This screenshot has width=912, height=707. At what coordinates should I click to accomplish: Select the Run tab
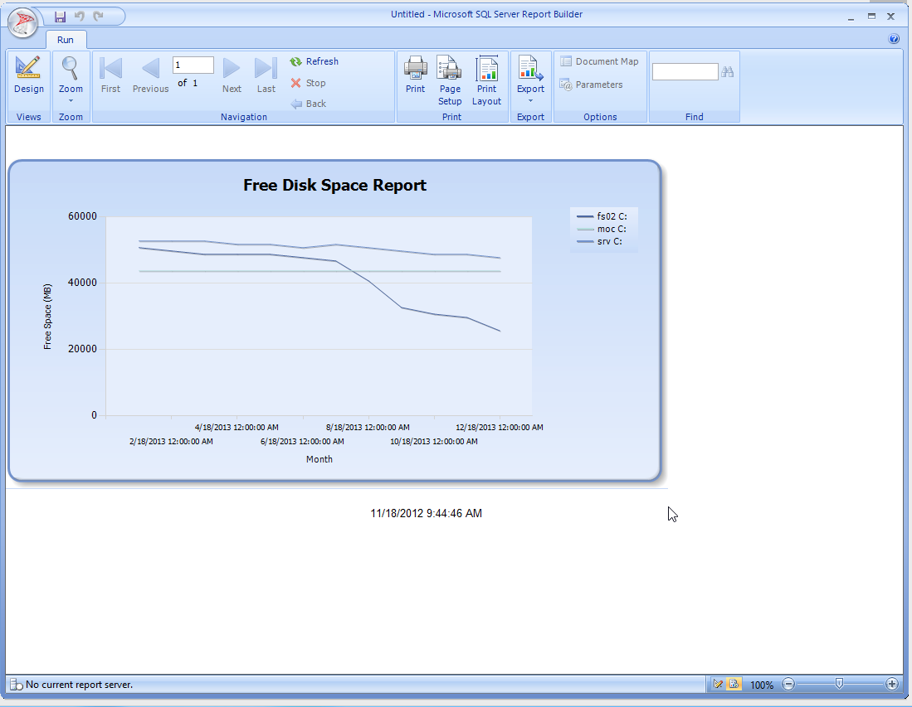tap(66, 40)
